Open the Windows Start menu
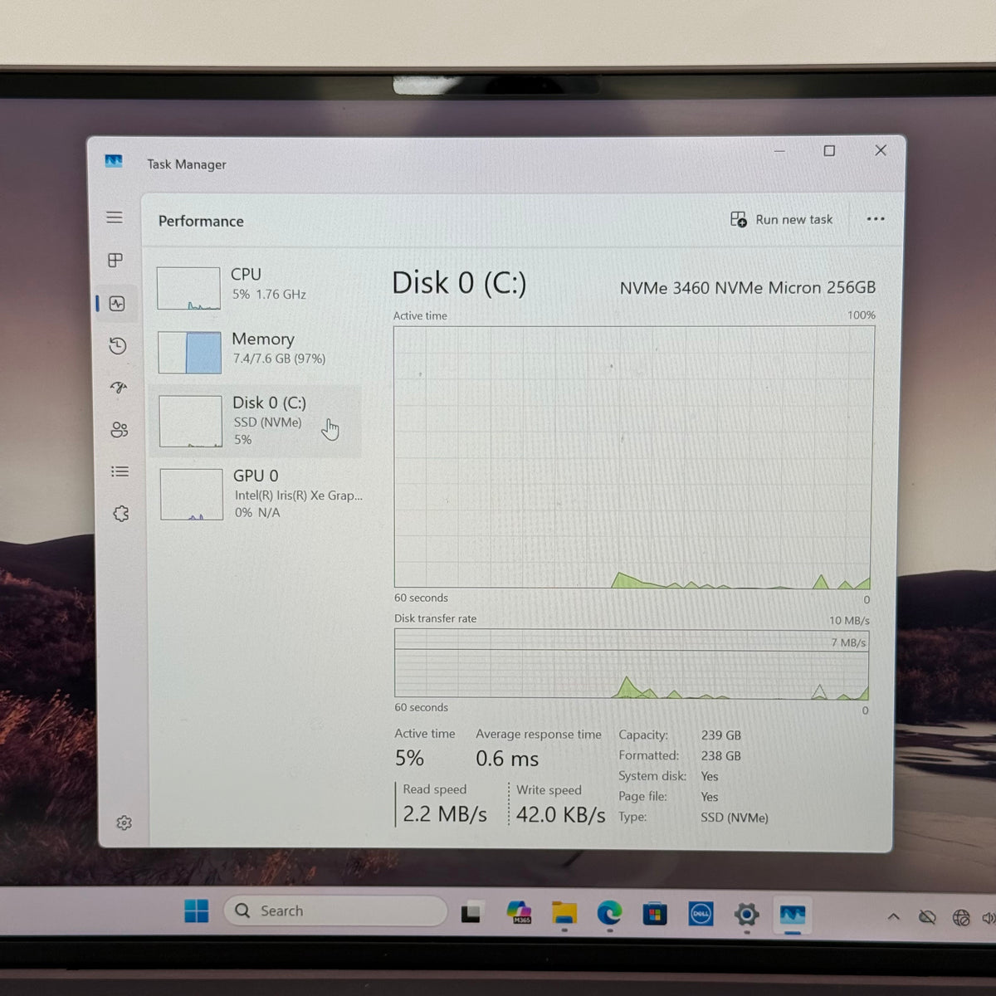The width and height of the screenshot is (996, 996). click(197, 911)
